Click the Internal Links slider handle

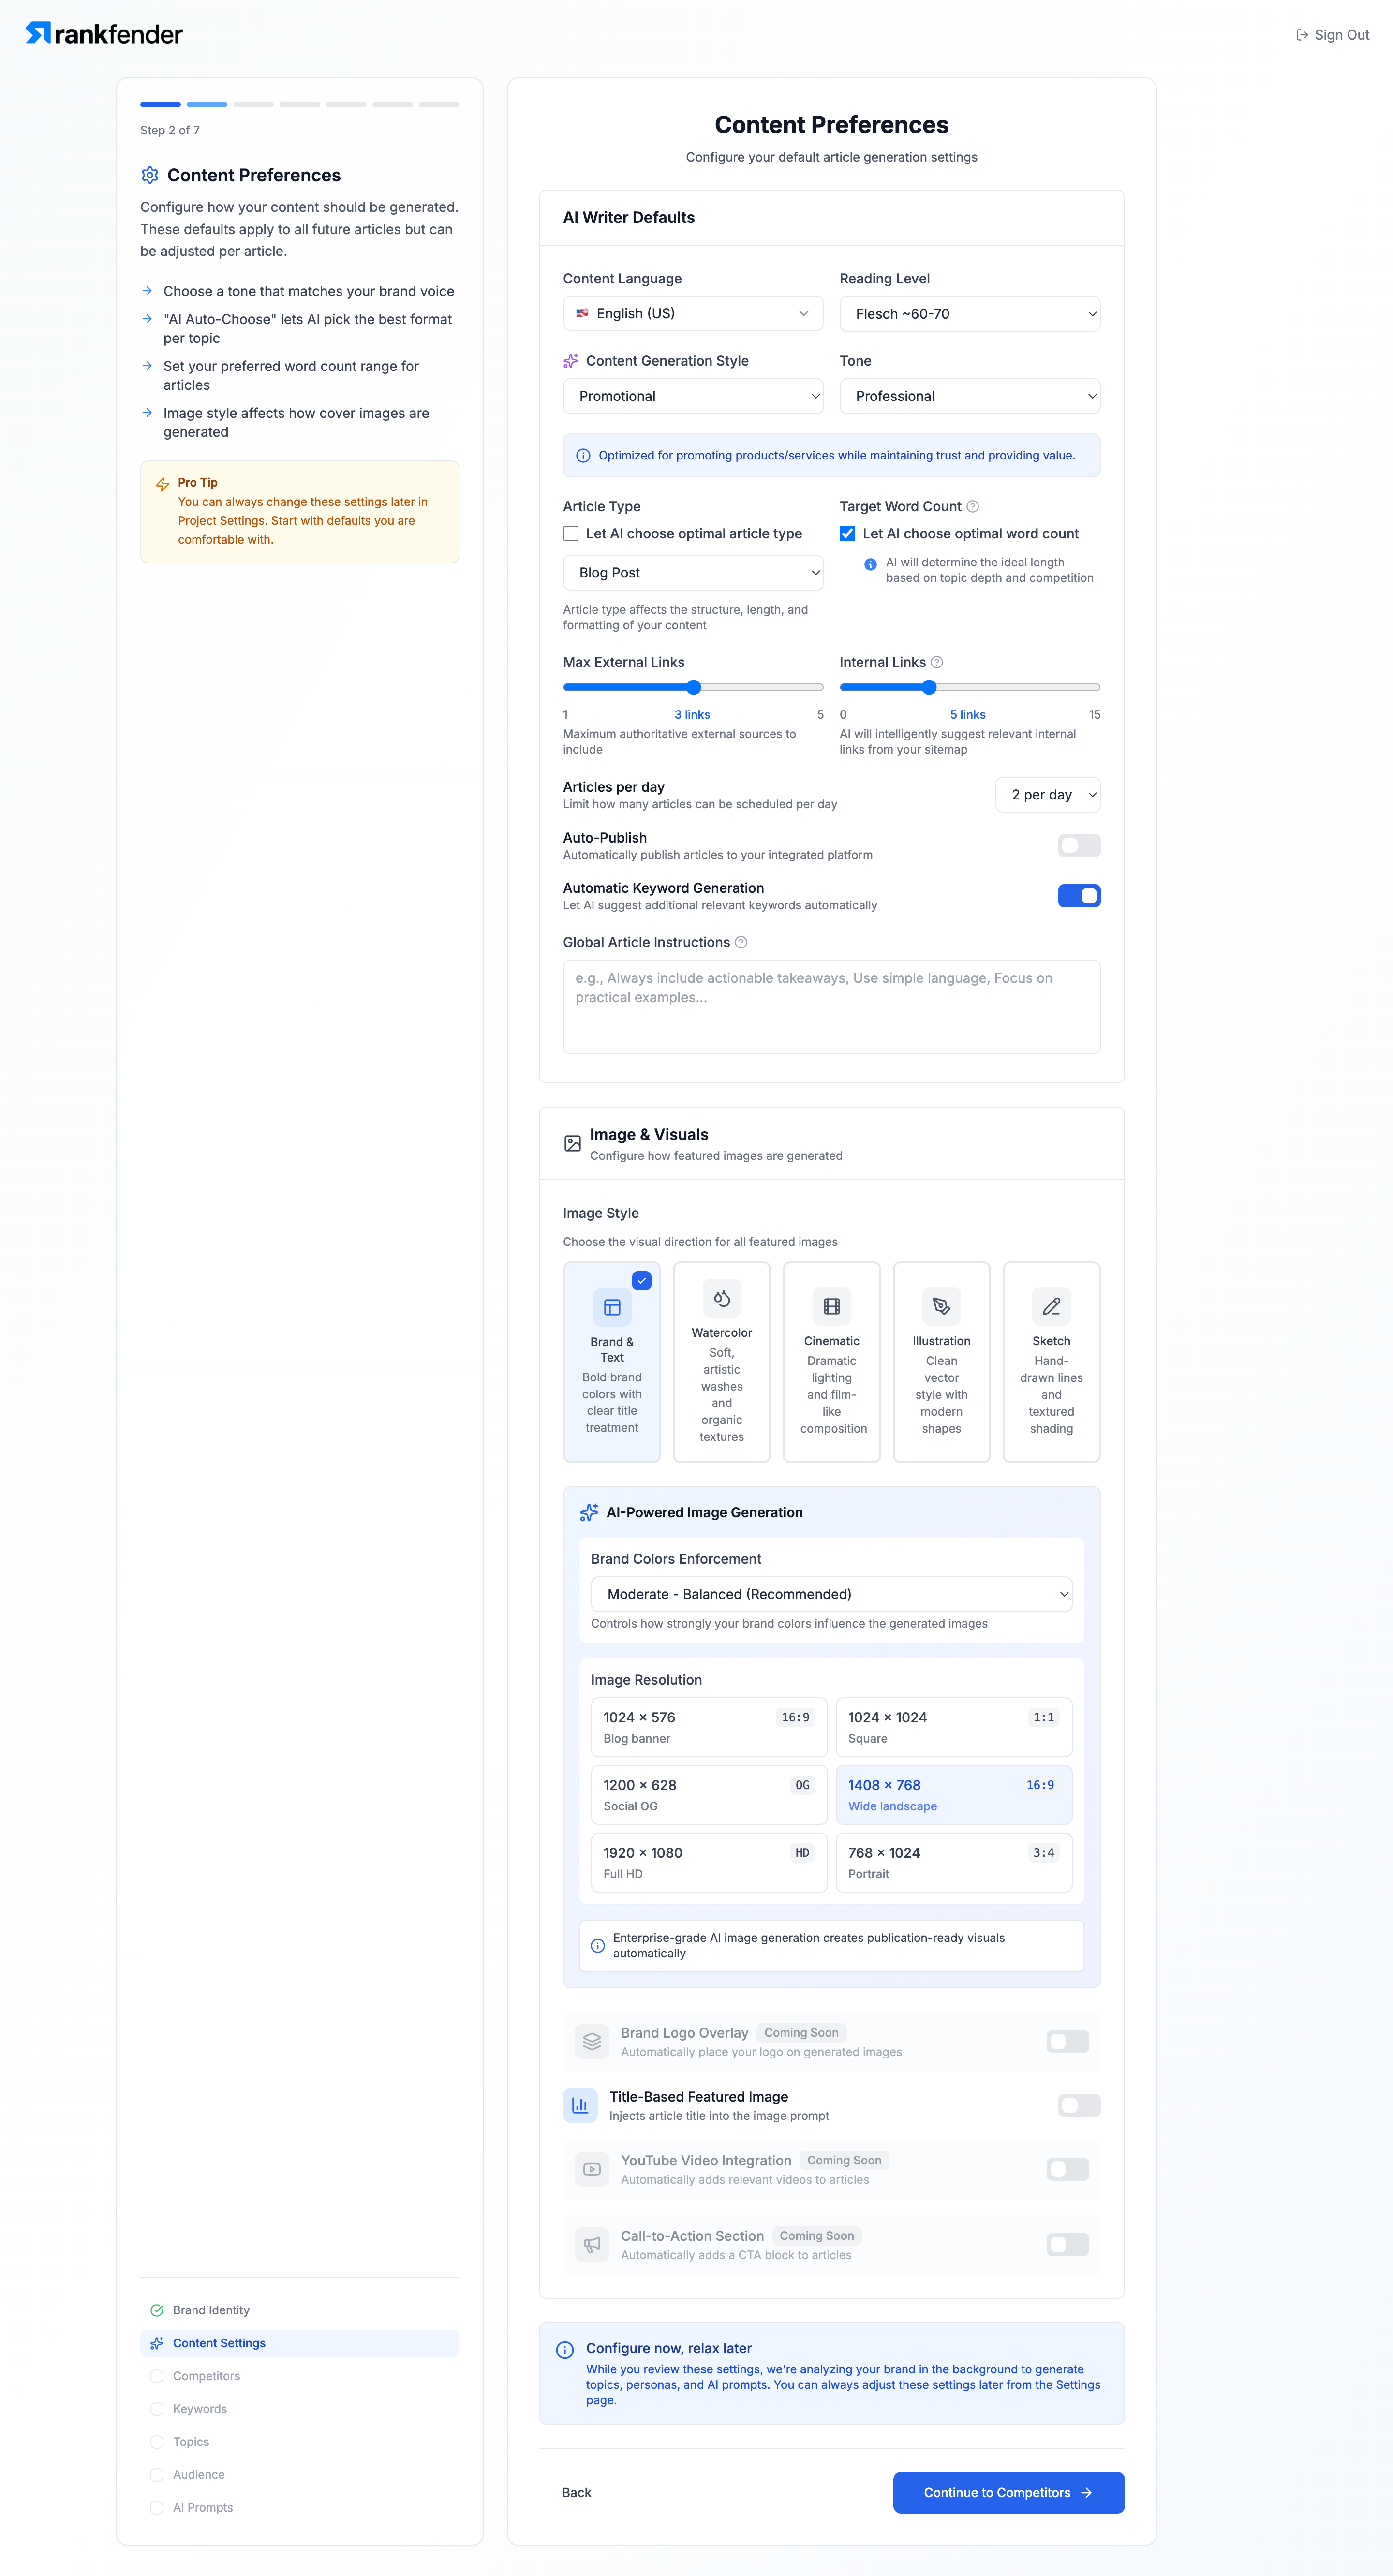[x=929, y=687]
